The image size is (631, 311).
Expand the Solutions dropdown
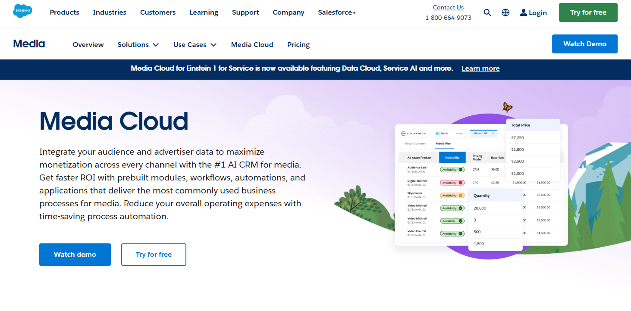coord(138,44)
